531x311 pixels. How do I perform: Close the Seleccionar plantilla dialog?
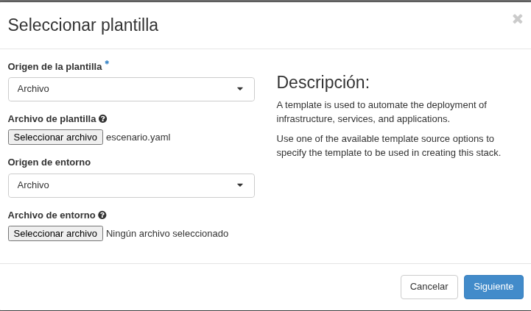click(x=518, y=19)
